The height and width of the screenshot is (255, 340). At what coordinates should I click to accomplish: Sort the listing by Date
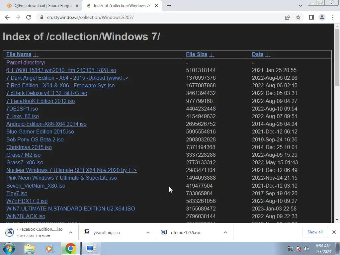coord(258,54)
